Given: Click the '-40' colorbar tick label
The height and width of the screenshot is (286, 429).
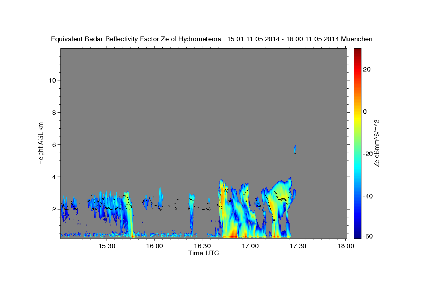Looking at the screenshot, I should click(x=368, y=196).
